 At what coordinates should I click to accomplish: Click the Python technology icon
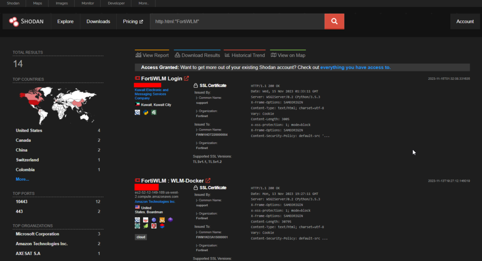tap(146, 112)
